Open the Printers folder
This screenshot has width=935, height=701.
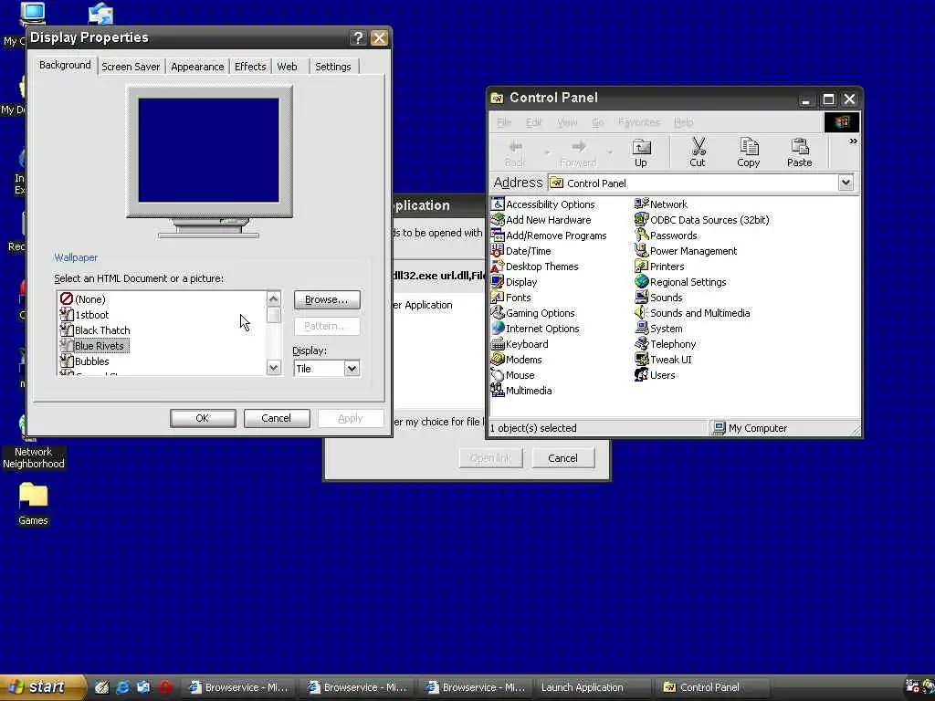[659, 267]
